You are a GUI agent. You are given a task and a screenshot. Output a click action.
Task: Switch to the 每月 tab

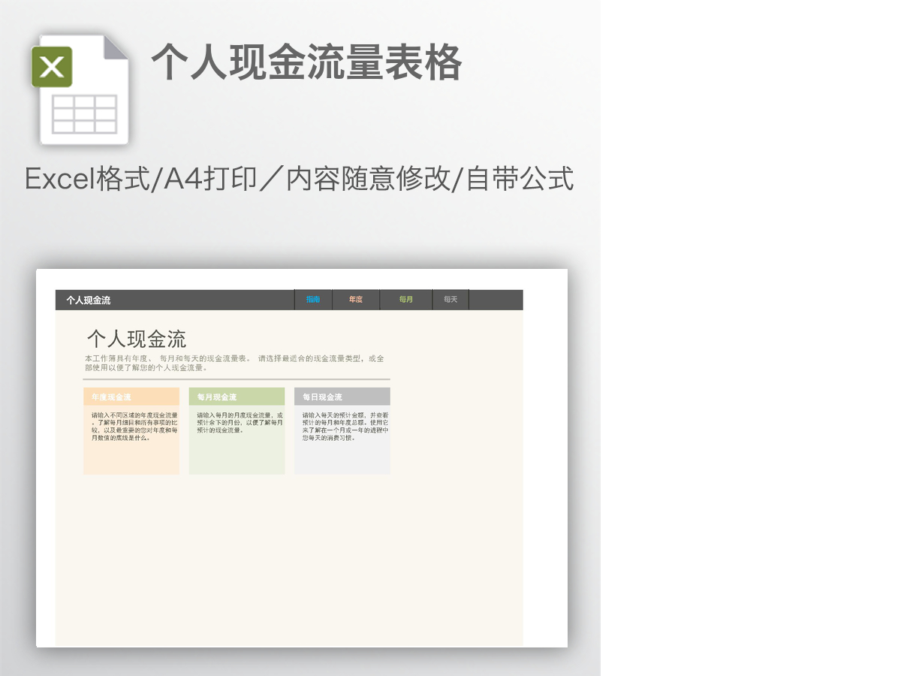click(406, 300)
